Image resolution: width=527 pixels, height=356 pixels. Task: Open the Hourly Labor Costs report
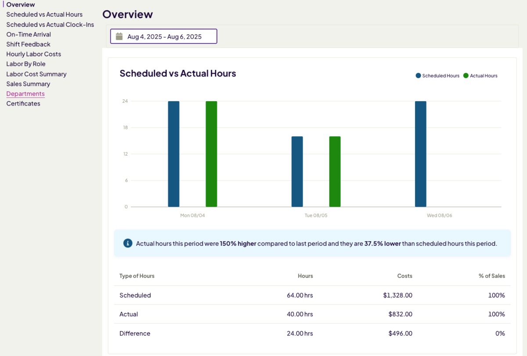[34, 54]
